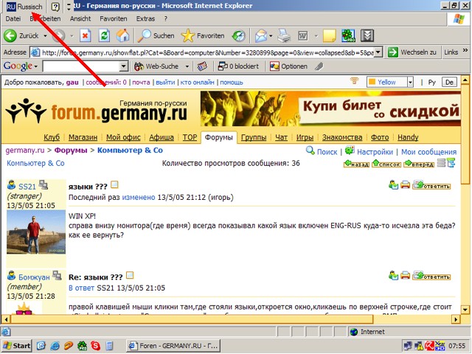Screen dimensions: 472x354
Task: Click the Zurück back arrow icon
Action: point(10,36)
